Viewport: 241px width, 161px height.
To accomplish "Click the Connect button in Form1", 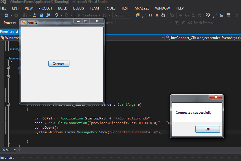I will (x=59, y=64).
